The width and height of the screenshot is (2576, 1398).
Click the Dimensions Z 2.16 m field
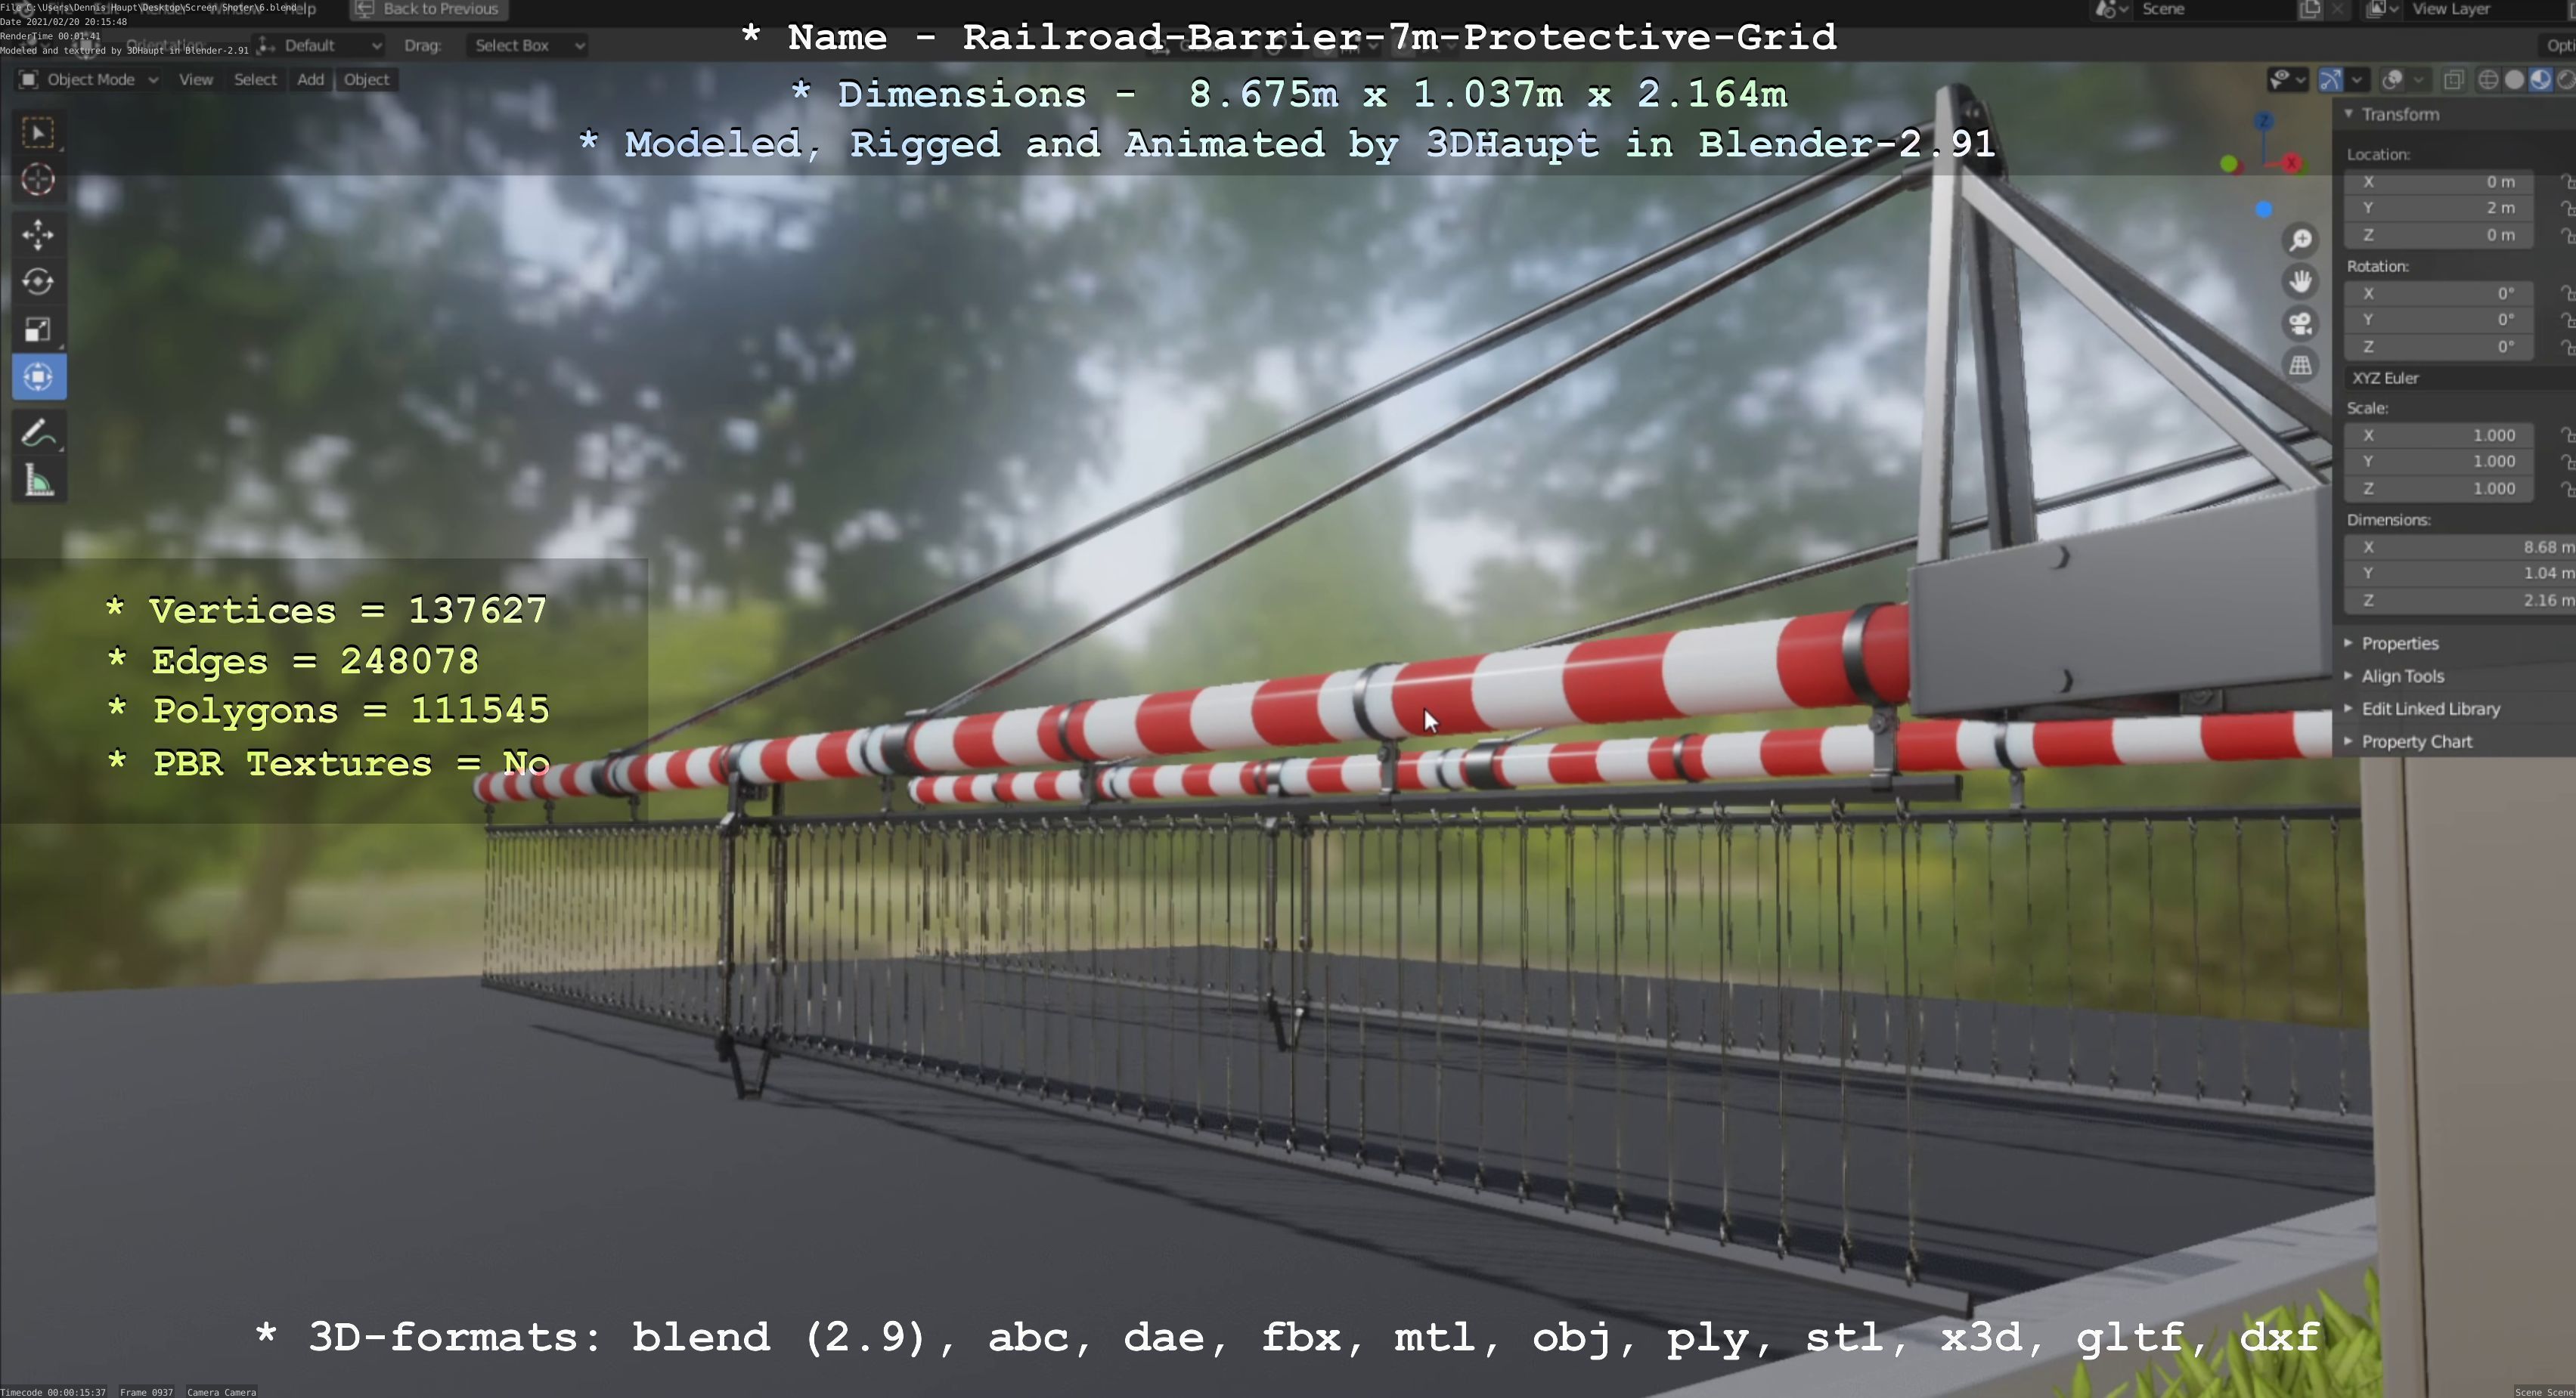(x=2460, y=601)
